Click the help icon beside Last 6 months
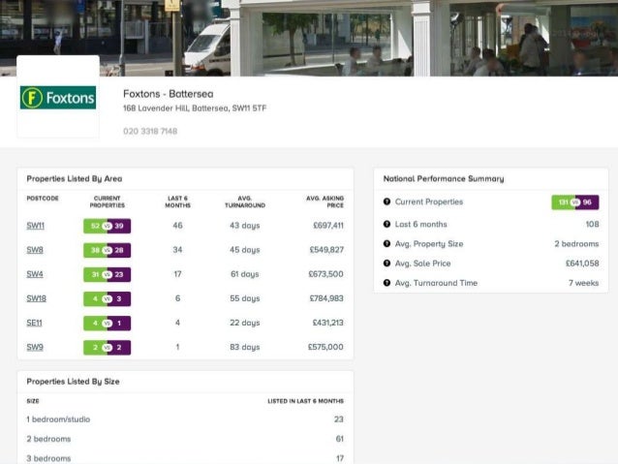This screenshot has height=464, width=618. 386,224
